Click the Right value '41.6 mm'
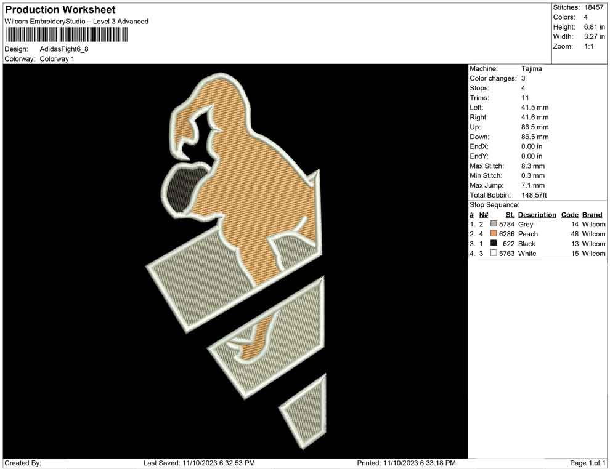 pyautogui.click(x=535, y=118)
